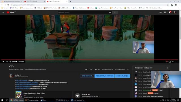Open the Windows Start menu
Viewport: 181px width, 102px height.
[2, 100]
